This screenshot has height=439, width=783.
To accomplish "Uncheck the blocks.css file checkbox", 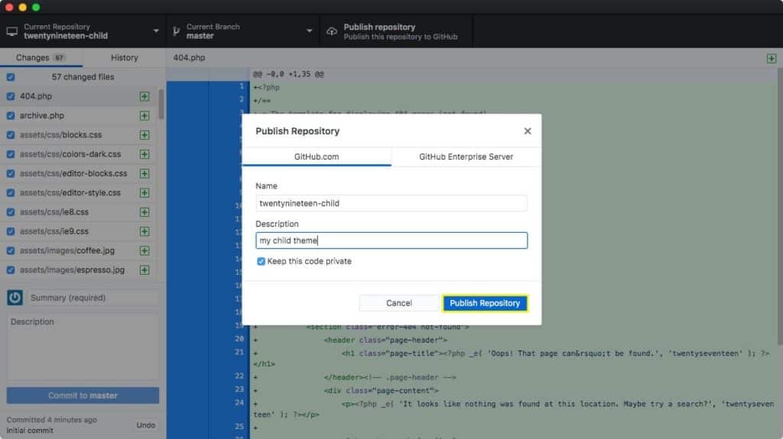I will coord(11,134).
